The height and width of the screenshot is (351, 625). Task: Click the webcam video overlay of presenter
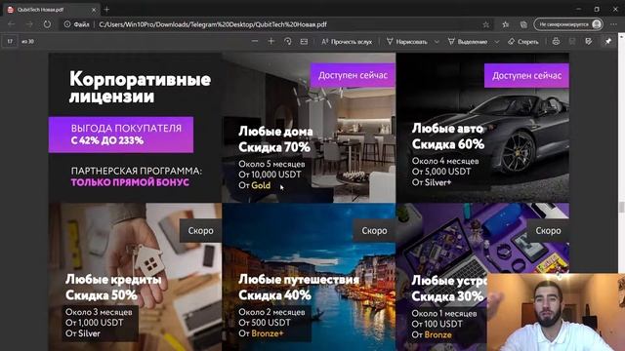(x=556, y=312)
